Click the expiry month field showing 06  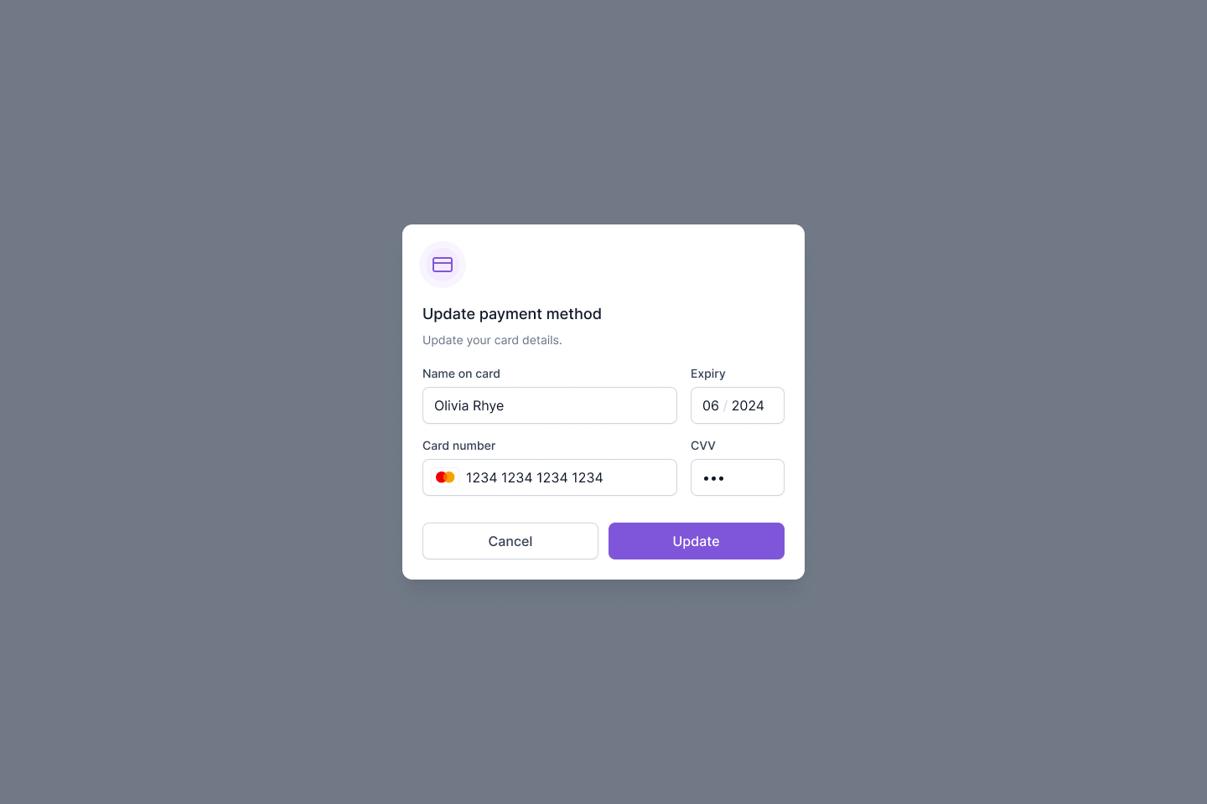[x=711, y=405]
